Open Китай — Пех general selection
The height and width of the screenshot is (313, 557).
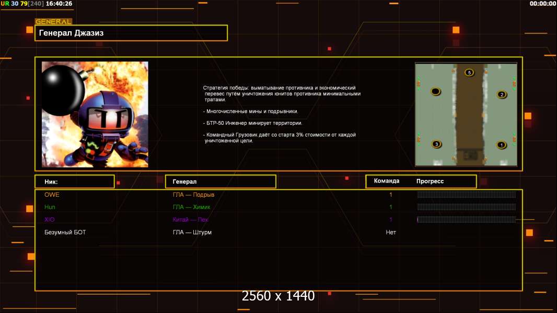tap(190, 220)
